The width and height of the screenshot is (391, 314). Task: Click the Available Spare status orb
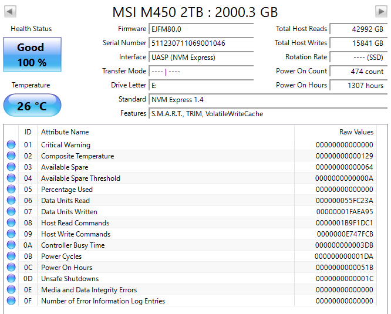click(x=11, y=167)
